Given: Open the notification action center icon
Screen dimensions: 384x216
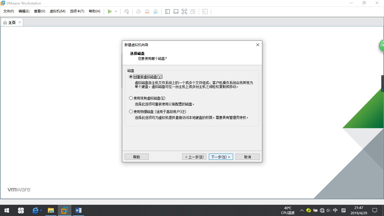Looking at the screenshot, I should click(x=375, y=210).
